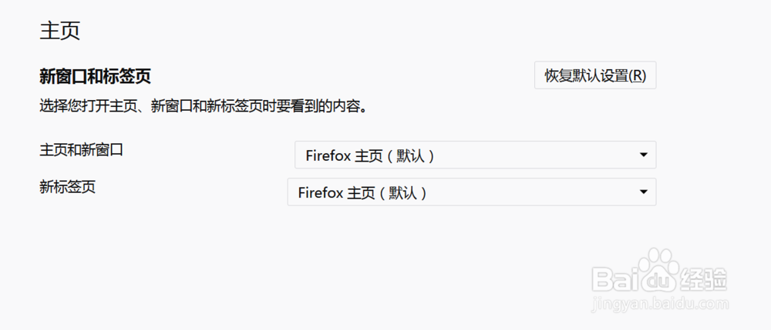Click the word "Firefox" in the 主页和新窗口 dropdown

point(328,155)
